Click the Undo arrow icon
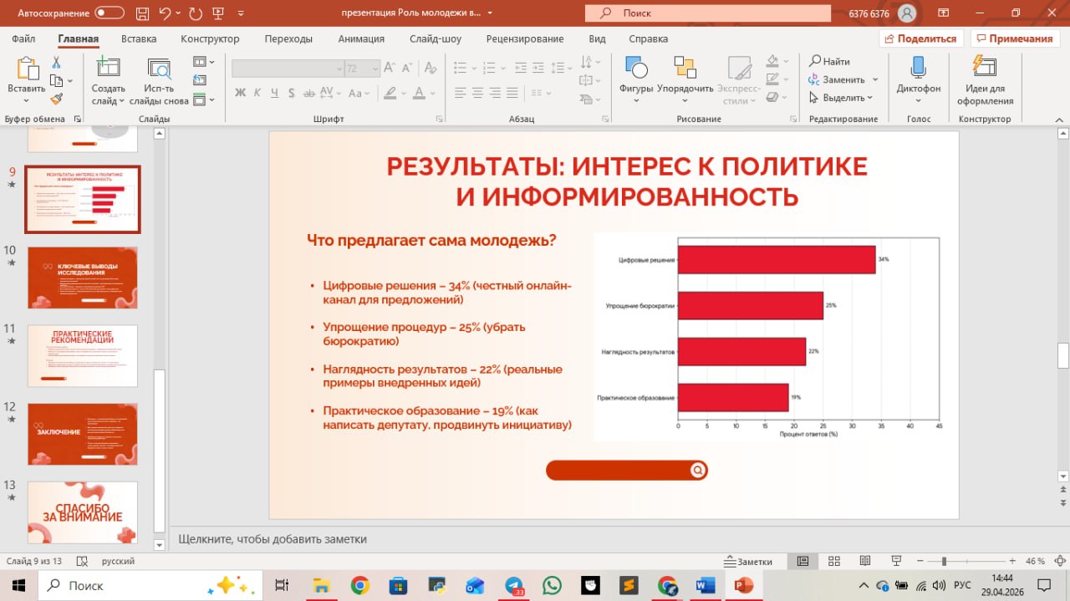Image resolution: width=1070 pixels, height=601 pixels. [165, 13]
